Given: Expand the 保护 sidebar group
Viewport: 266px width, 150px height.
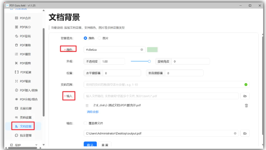Looking at the screenshot, I should tap(23, 145).
